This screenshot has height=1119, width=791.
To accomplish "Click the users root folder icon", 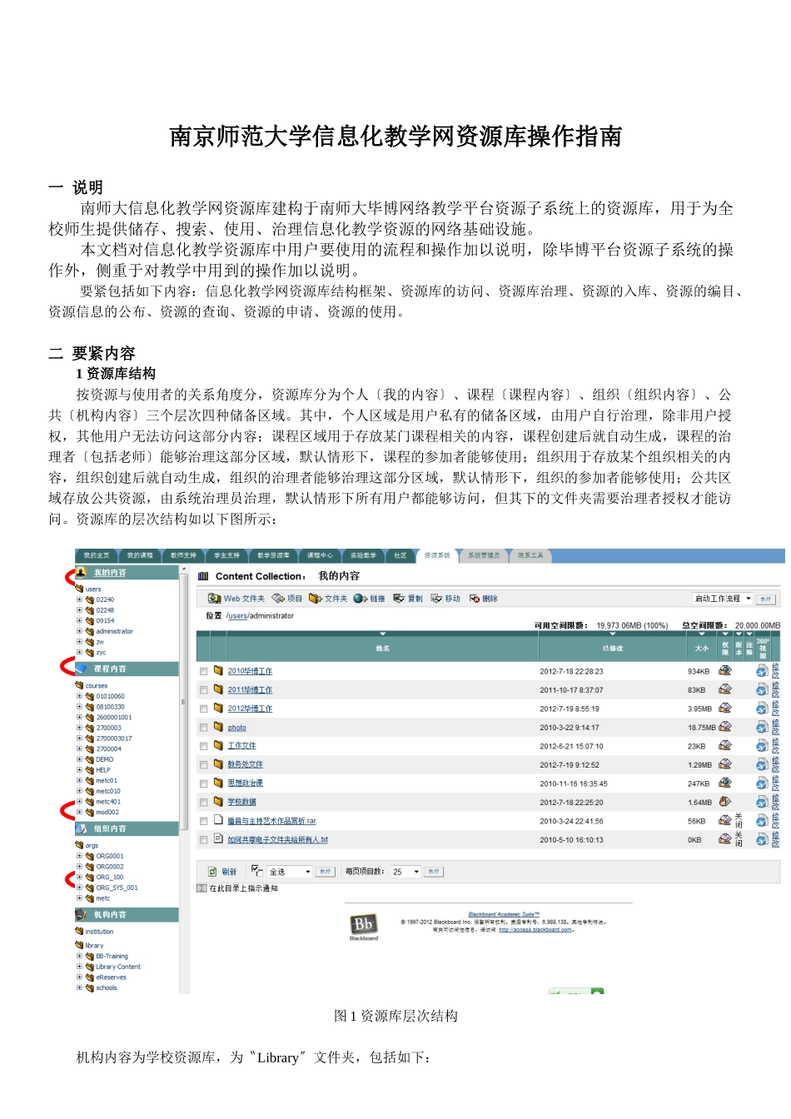I will tap(79, 589).
